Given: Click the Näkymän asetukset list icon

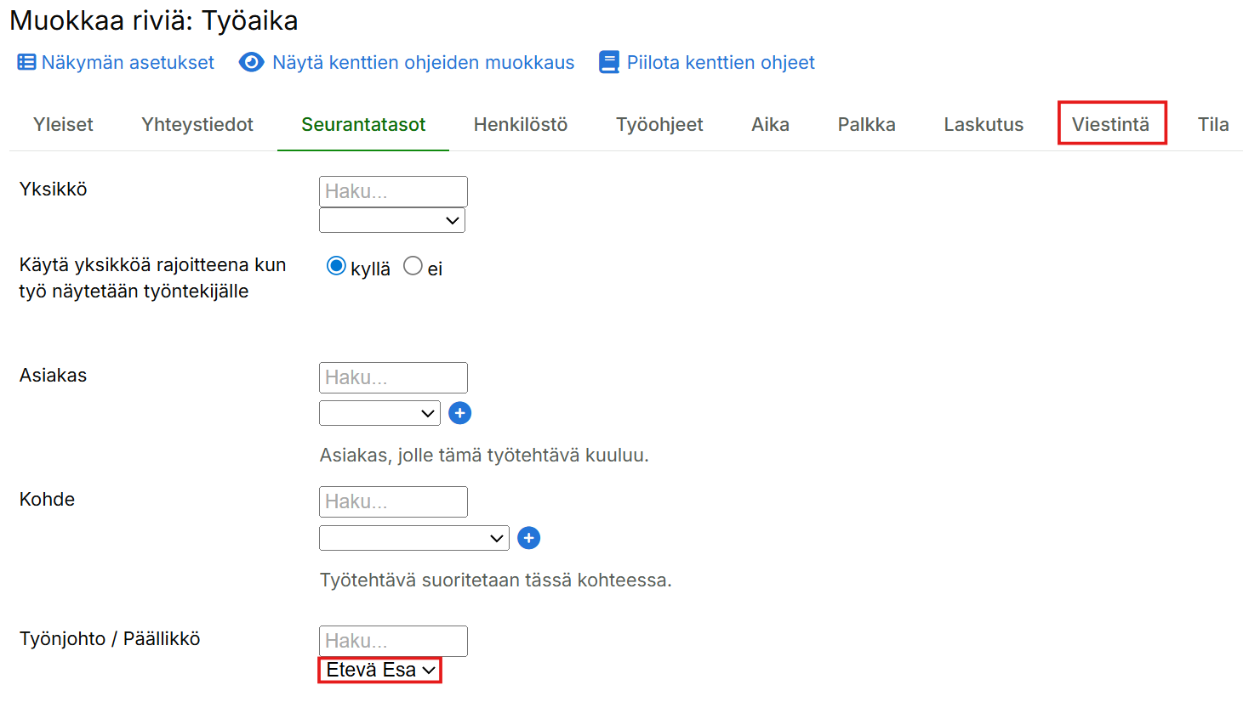Looking at the screenshot, I should pos(26,62).
